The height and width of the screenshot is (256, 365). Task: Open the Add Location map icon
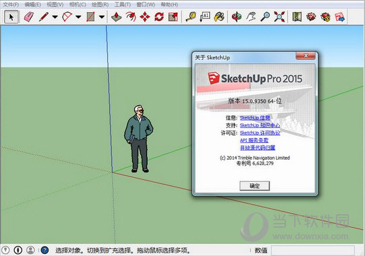[297, 17]
